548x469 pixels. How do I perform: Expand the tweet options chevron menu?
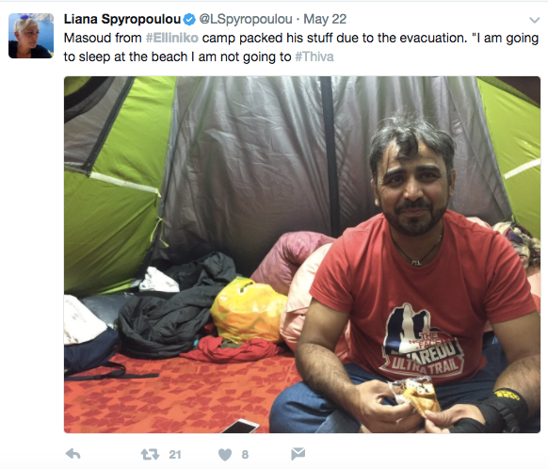(x=535, y=21)
